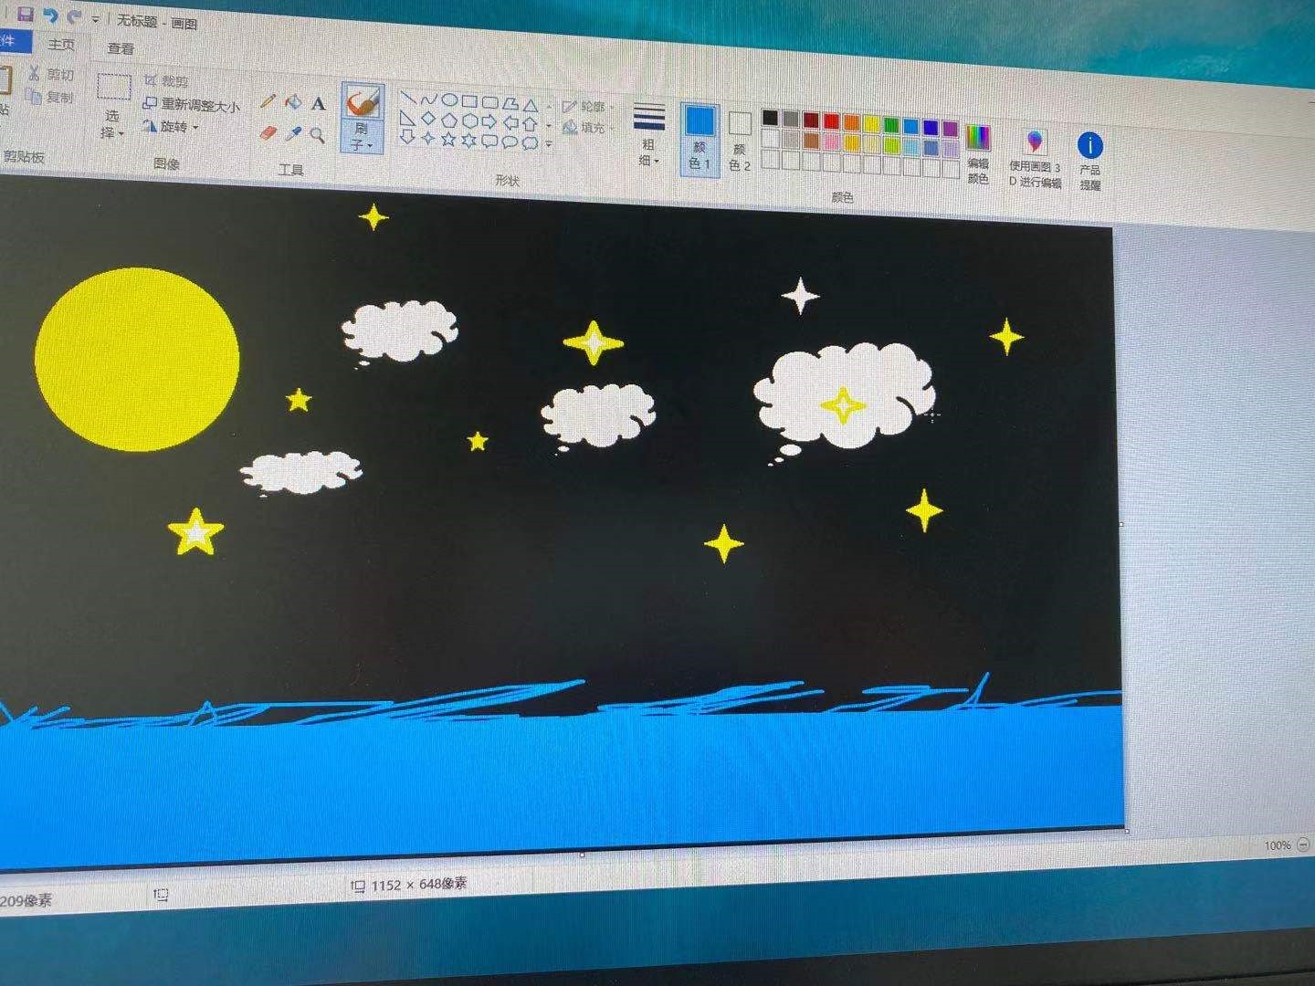Pick the Up arrow shape

tap(531, 123)
